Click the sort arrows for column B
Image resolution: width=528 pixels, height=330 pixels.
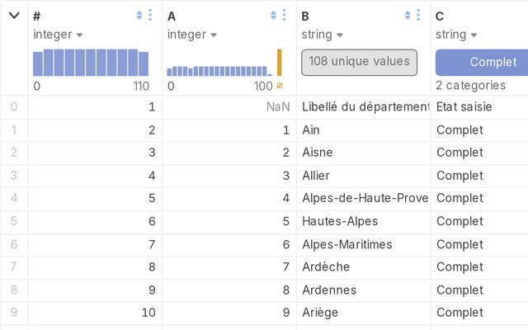pyautogui.click(x=408, y=16)
